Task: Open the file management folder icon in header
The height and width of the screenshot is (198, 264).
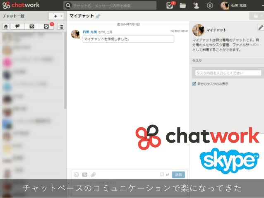Action: (x=182, y=5)
